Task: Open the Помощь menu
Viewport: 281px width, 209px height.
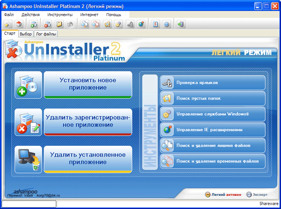Action: click(x=114, y=15)
